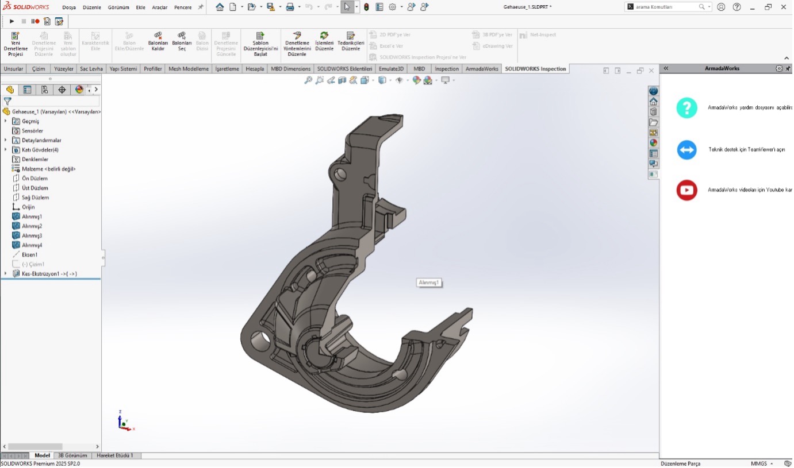Viewport: 794px width, 468px height.
Task: Click the Zoom to Fit view icon
Action: point(308,80)
